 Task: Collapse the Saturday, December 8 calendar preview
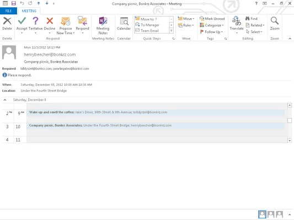5,100
